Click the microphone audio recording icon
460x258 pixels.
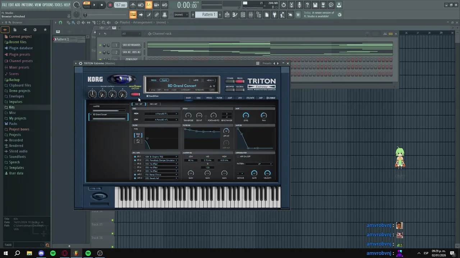pos(299,5)
